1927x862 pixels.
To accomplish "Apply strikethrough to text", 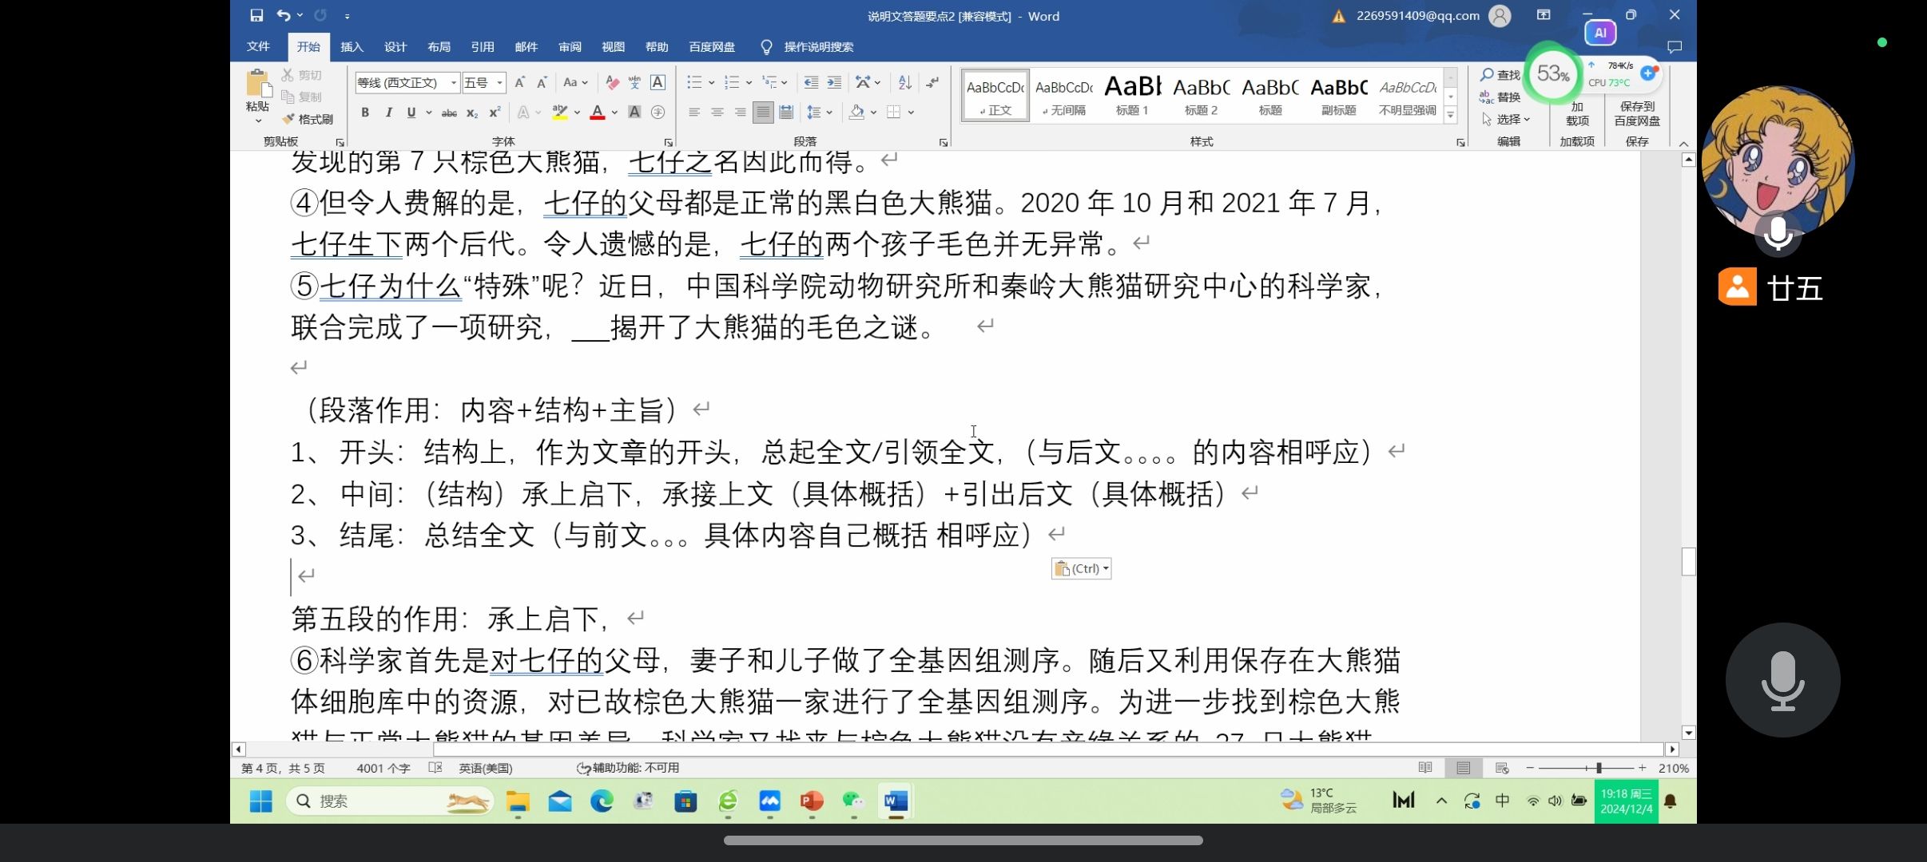I will [449, 113].
